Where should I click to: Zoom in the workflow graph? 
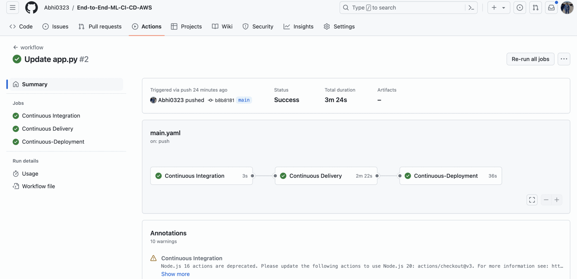(557, 200)
